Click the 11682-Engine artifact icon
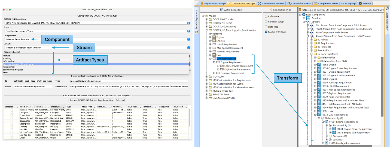The width and height of the screenshot is (390, 147). 319,65
